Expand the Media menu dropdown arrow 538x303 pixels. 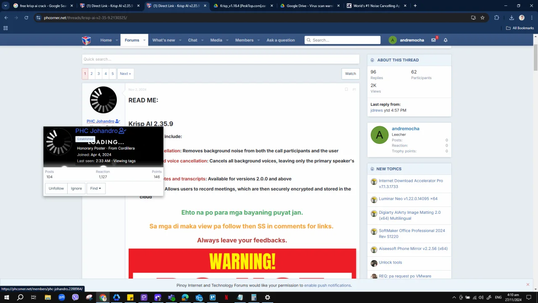click(227, 40)
